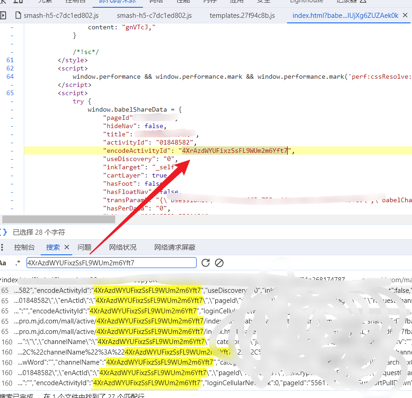Image resolution: width=412 pixels, height=398 pixels.
Task: Click the "cartLayer": true code line
Action: click(x=135, y=175)
